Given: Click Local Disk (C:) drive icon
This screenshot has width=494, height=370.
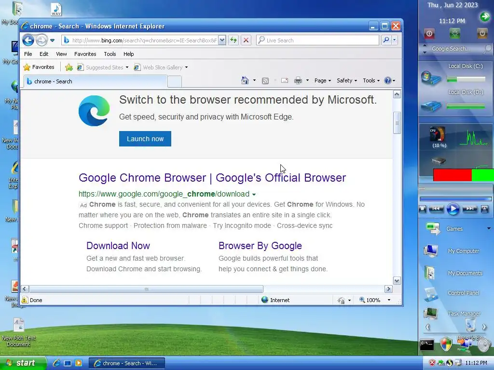Looking at the screenshot, I should coord(430,79).
